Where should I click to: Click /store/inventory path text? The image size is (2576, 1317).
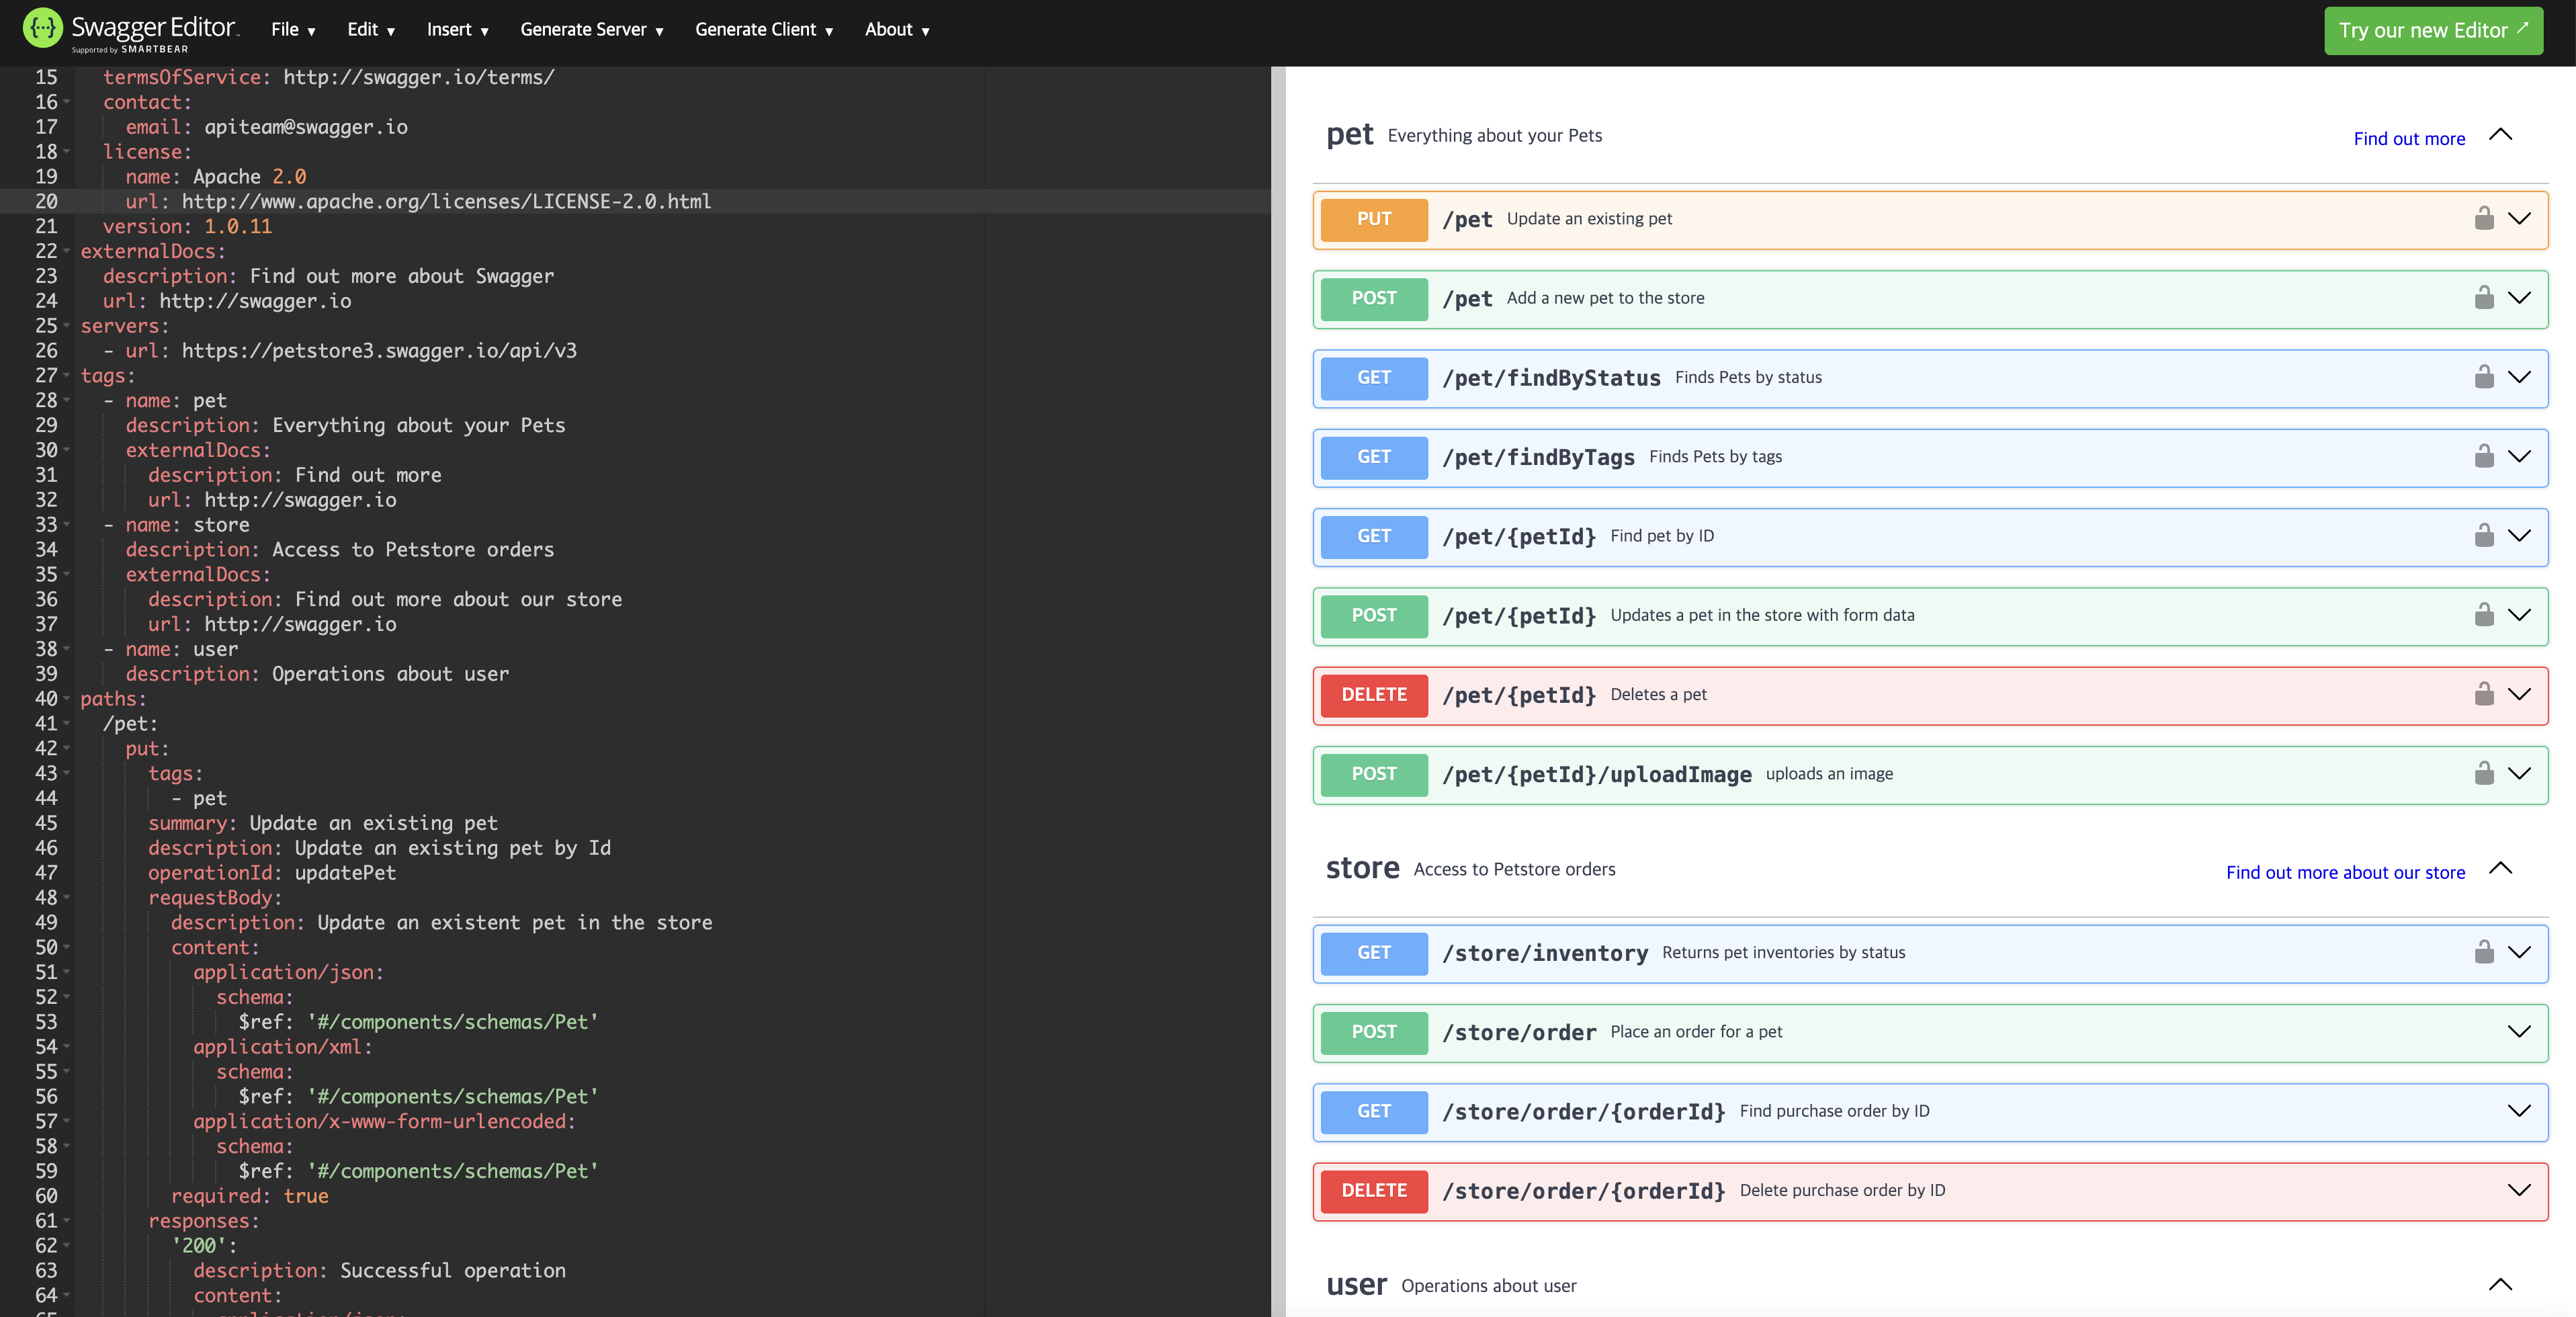pyautogui.click(x=1544, y=953)
